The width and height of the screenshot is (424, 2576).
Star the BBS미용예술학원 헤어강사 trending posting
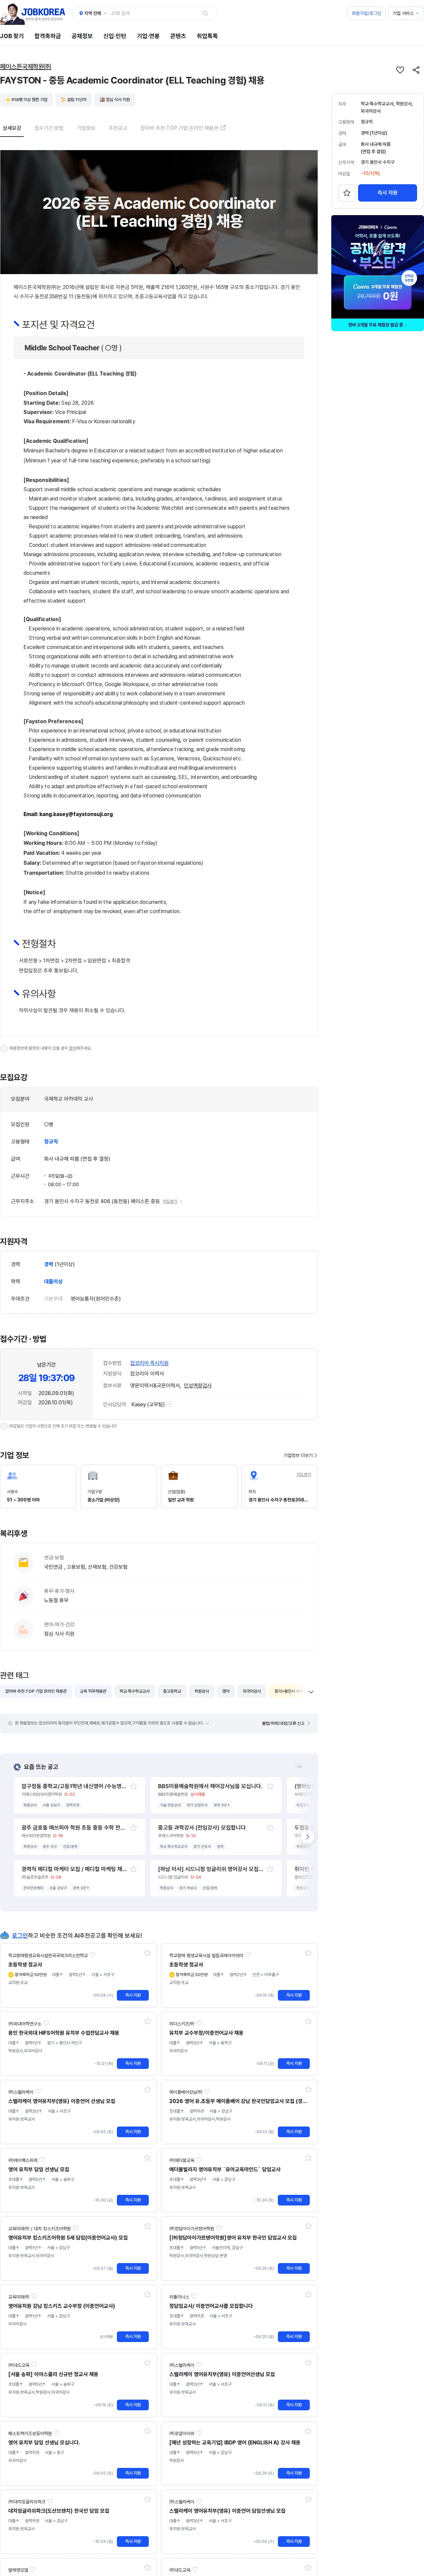270,1786
